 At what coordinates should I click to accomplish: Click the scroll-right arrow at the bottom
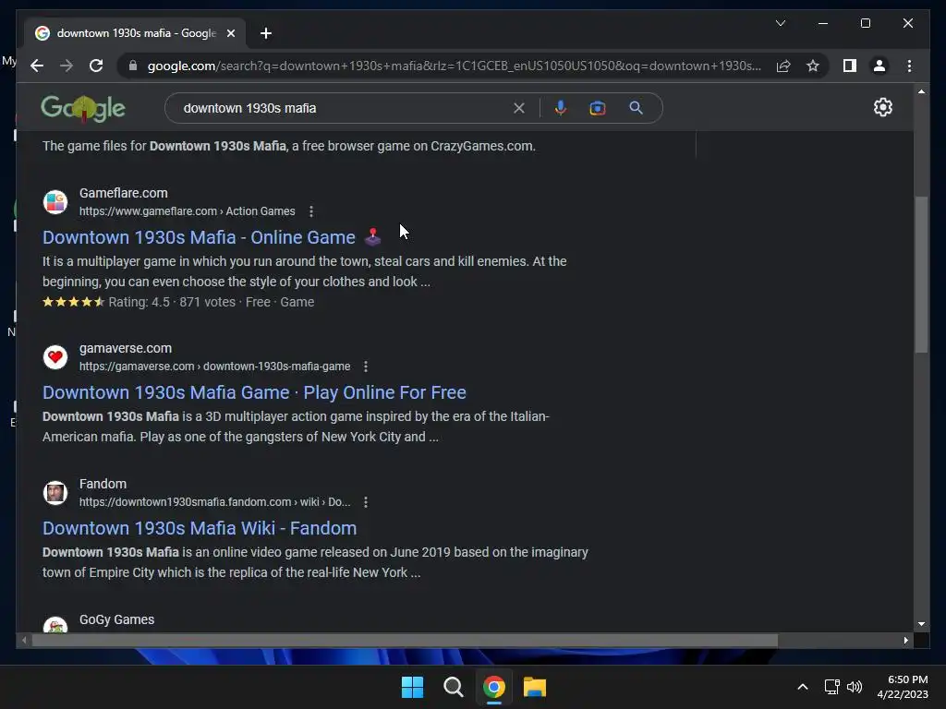(905, 641)
